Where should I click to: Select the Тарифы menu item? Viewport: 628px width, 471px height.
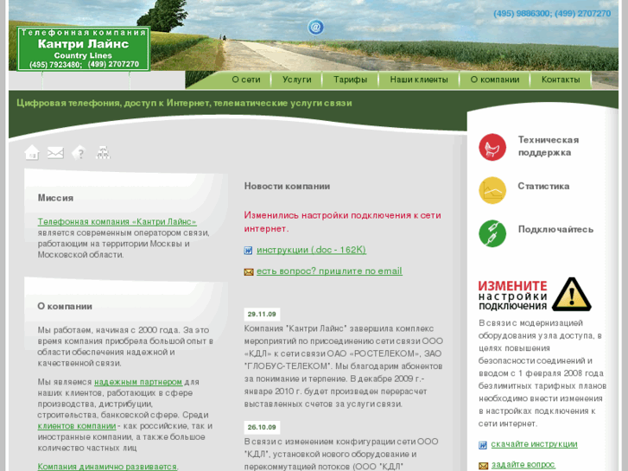[351, 80]
